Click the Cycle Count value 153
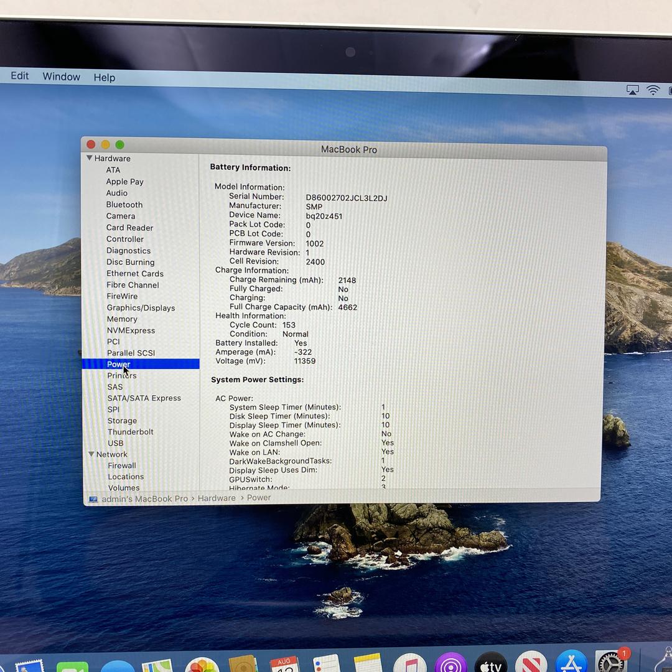Screen dimensions: 672x672 tap(289, 325)
